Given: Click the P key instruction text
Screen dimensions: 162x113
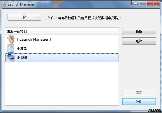Looking at the screenshot, I should tap(84, 18).
